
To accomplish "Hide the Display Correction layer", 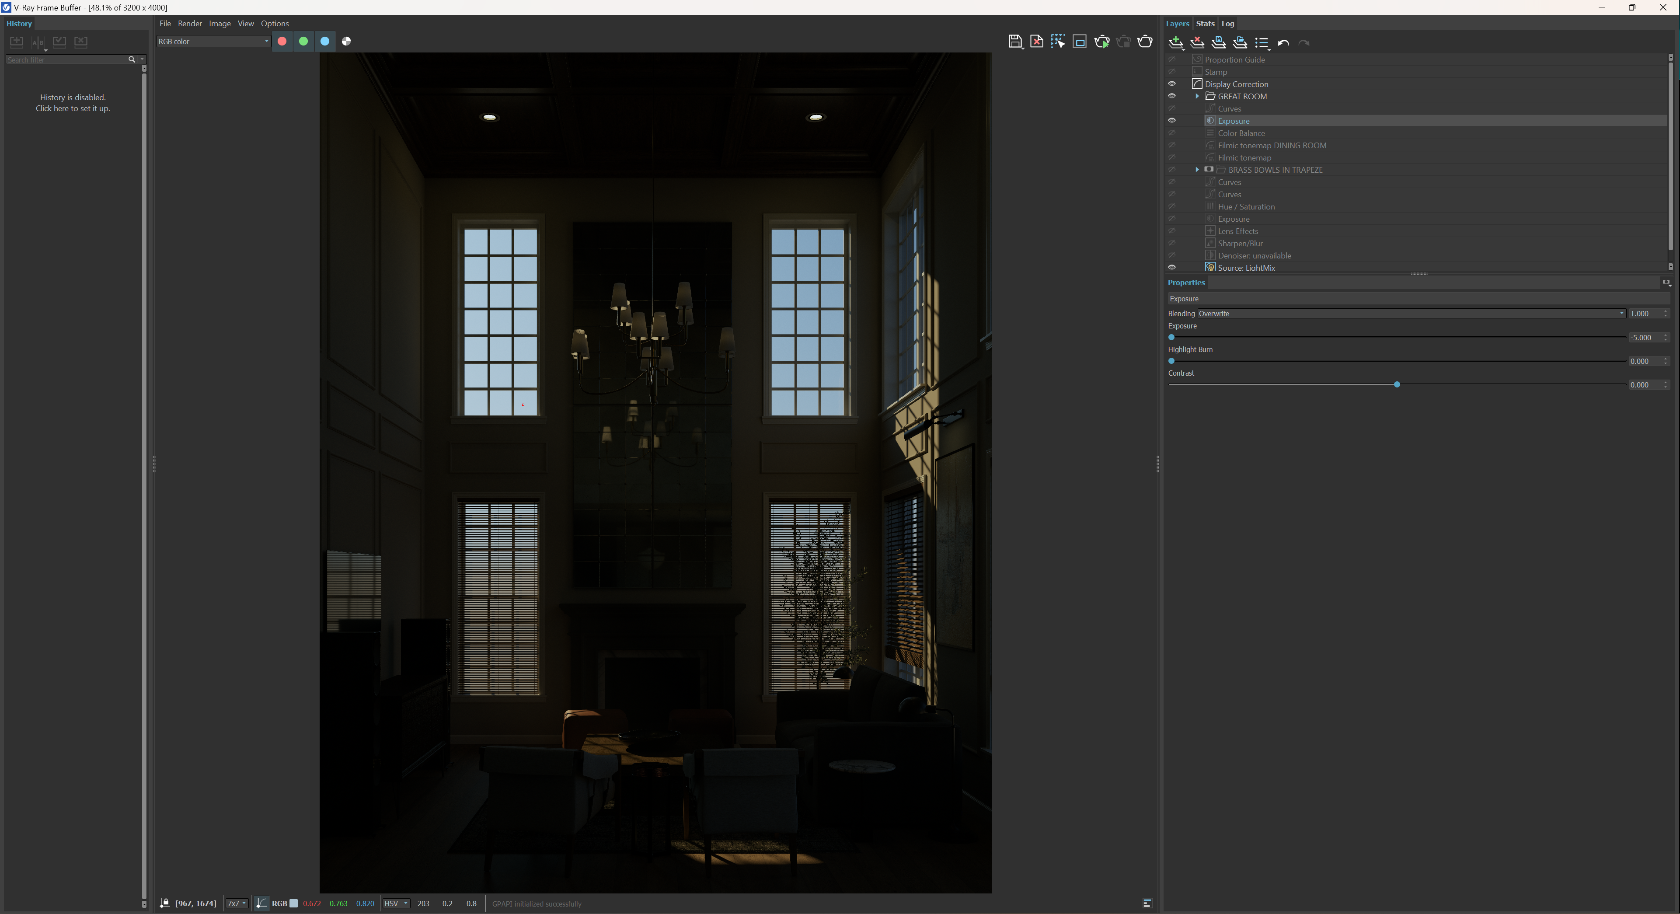I will [1172, 84].
